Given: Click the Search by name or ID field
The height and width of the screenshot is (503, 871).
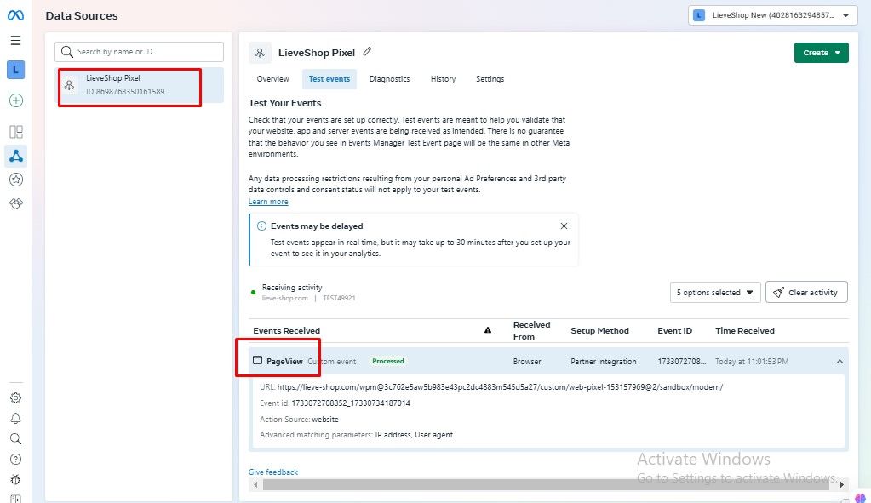Looking at the screenshot, I should click(139, 52).
